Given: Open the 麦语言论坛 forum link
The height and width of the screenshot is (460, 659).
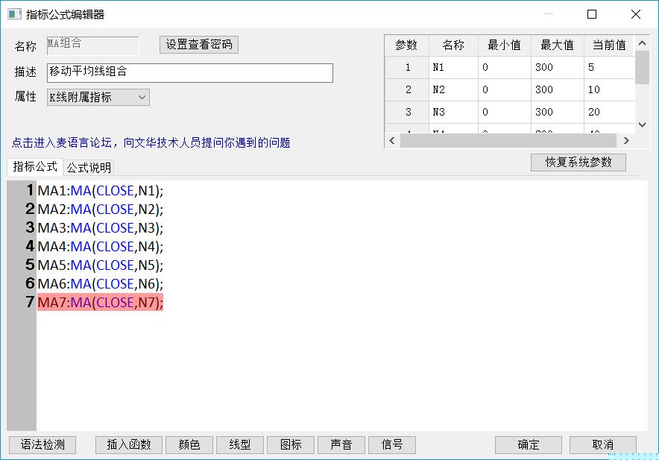Looking at the screenshot, I should (151, 142).
